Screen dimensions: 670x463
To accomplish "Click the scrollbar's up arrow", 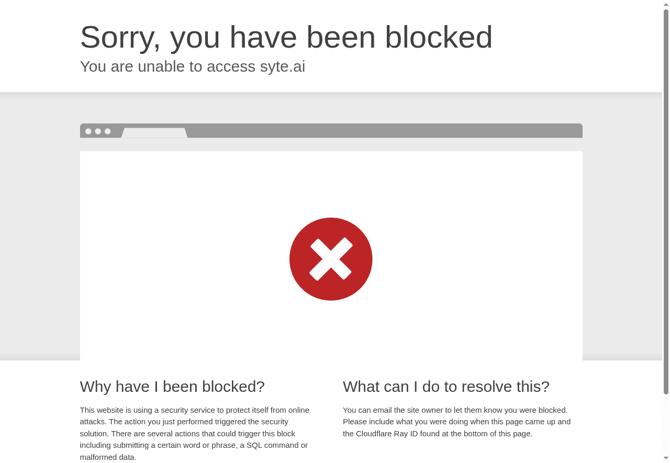I will (x=666, y=4).
